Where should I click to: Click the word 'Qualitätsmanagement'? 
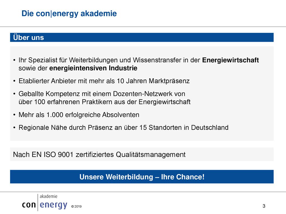[151, 155]
